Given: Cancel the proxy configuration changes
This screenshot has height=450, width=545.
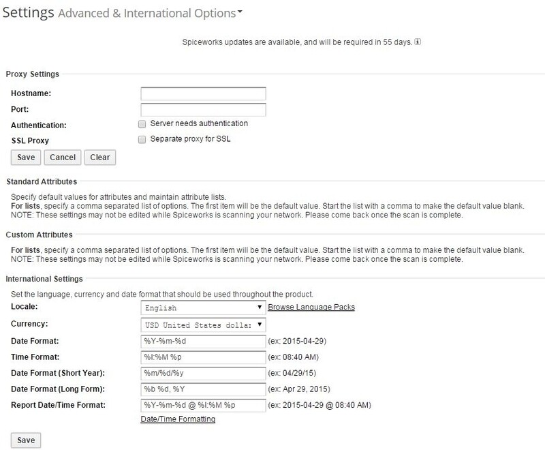Looking at the screenshot, I should click(x=63, y=157).
